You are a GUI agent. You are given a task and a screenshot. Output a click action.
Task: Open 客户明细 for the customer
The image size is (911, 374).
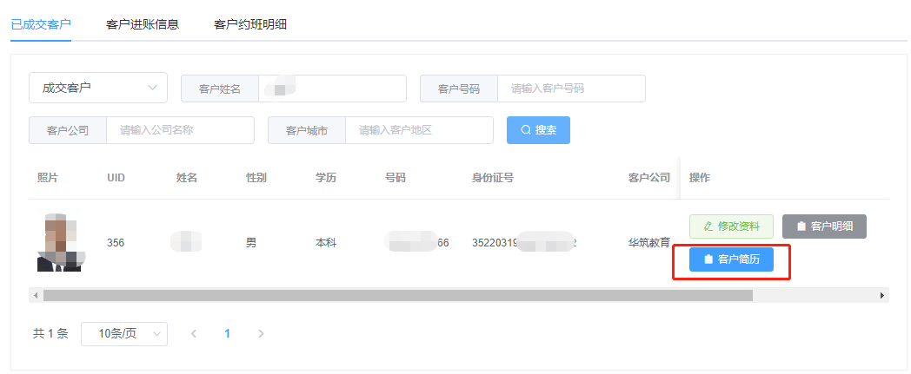[x=824, y=226]
